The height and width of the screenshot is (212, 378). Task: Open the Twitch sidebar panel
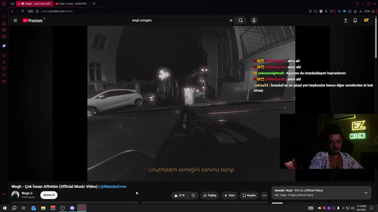(x=4, y=46)
